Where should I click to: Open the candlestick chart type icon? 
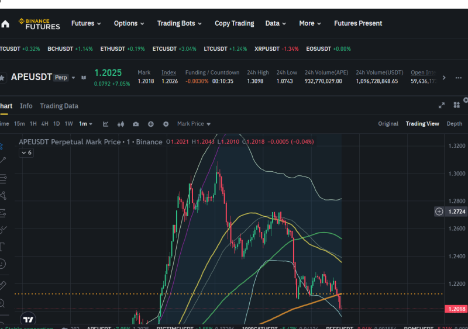pyautogui.click(x=121, y=124)
